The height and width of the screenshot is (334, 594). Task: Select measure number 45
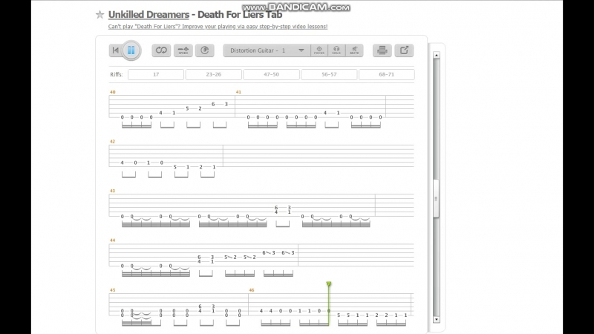[x=113, y=290]
